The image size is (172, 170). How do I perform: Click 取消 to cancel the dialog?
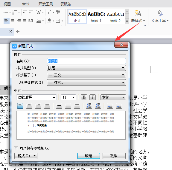[114, 156]
